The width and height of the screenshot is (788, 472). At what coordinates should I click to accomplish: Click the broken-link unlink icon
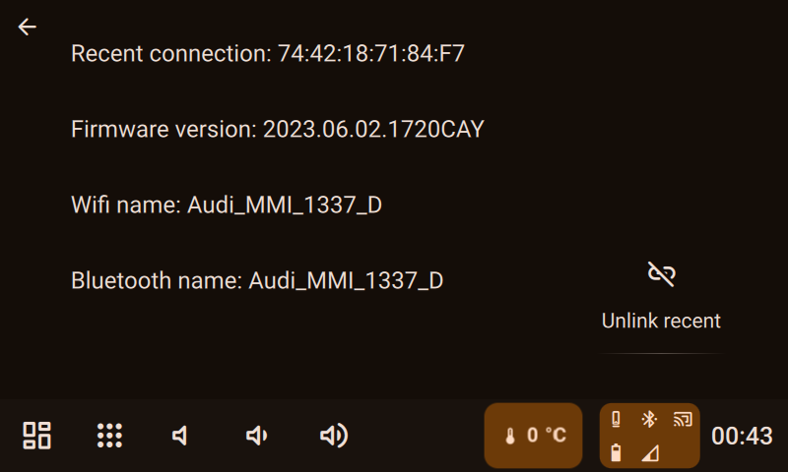[x=661, y=274]
